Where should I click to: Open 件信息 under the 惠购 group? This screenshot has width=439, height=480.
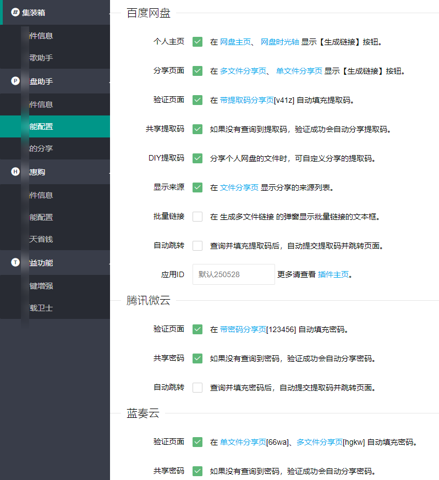click(55, 195)
